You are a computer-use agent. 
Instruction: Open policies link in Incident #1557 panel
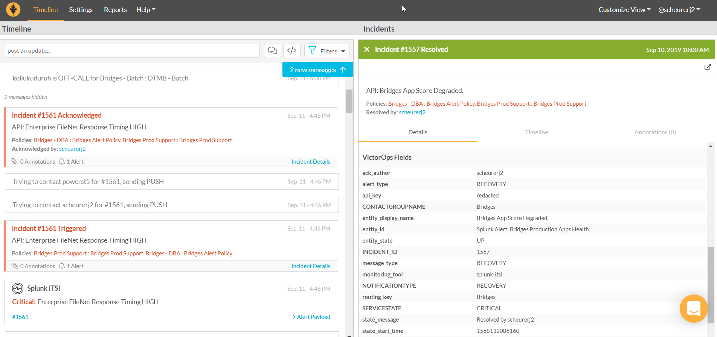click(487, 104)
